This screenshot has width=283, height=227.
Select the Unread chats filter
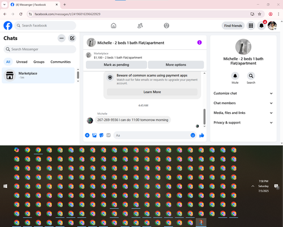pos(22,62)
